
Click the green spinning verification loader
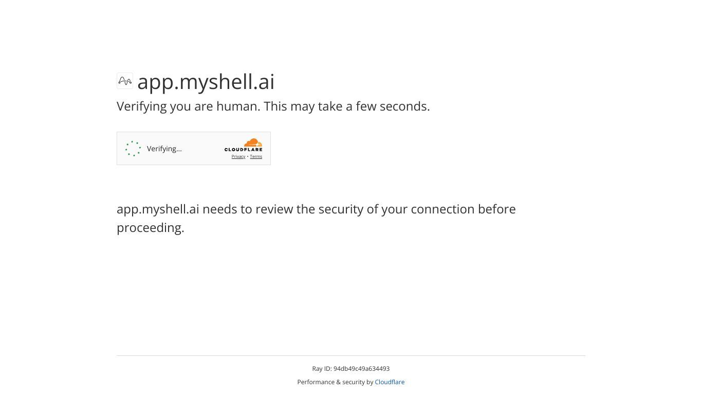pos(133,149)
